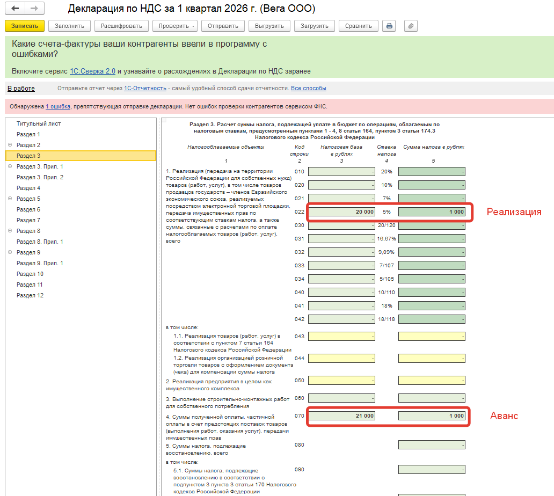Expand the Раздел 8 tree node

coord(10,231)
